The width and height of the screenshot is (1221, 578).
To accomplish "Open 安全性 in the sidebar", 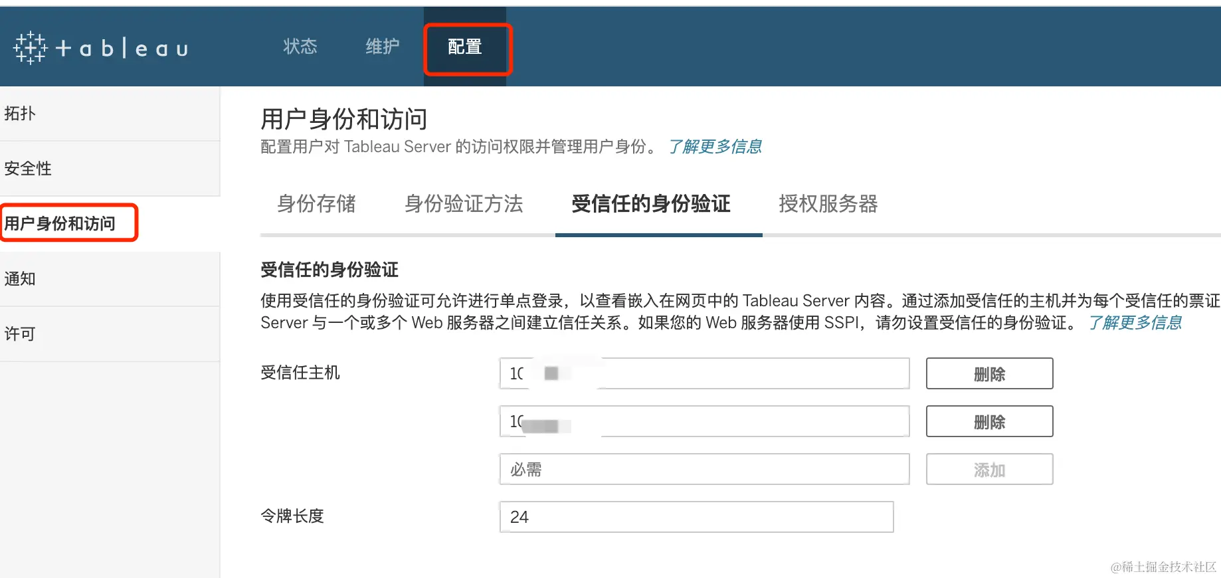I will pyautogui.click(x=110, y=169).
